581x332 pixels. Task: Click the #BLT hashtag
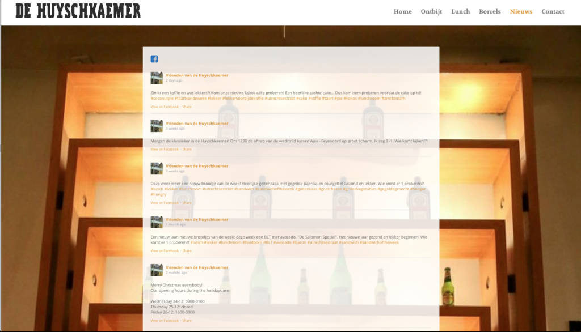(x=268, y=242)
